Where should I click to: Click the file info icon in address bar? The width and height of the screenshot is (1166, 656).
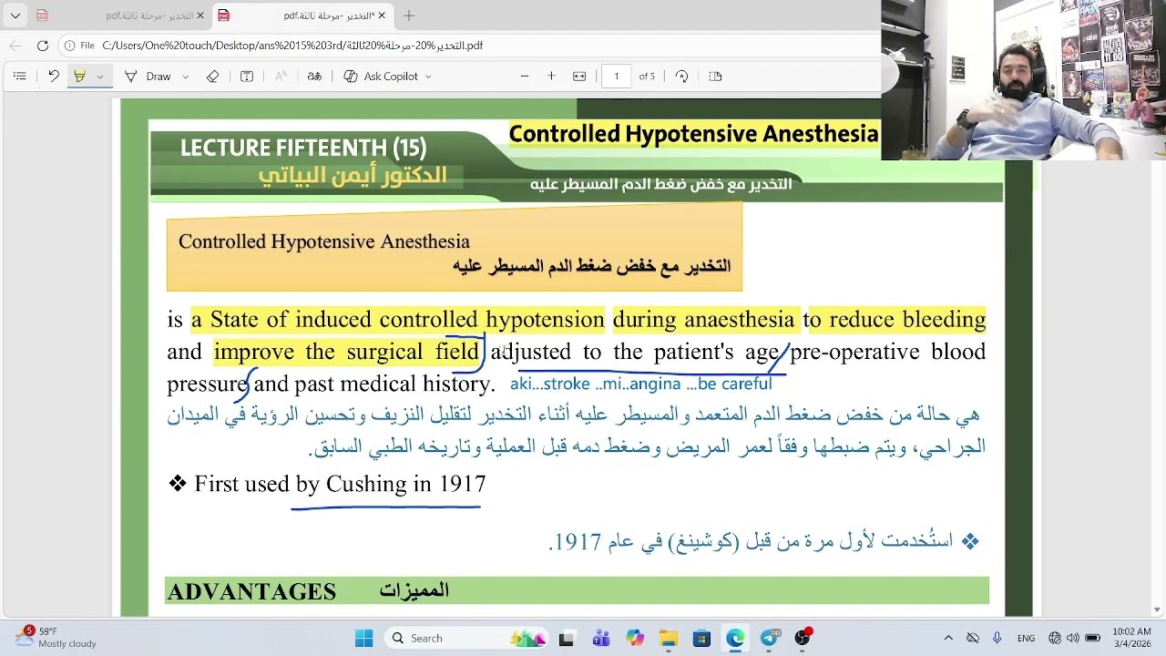[70, 46]
